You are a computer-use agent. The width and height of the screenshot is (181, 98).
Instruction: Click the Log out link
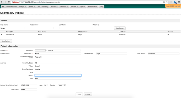[x=177, y=6]
